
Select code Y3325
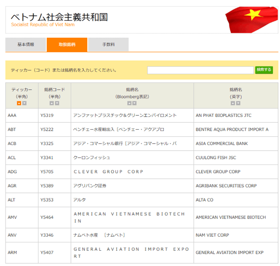click(47, 144)
